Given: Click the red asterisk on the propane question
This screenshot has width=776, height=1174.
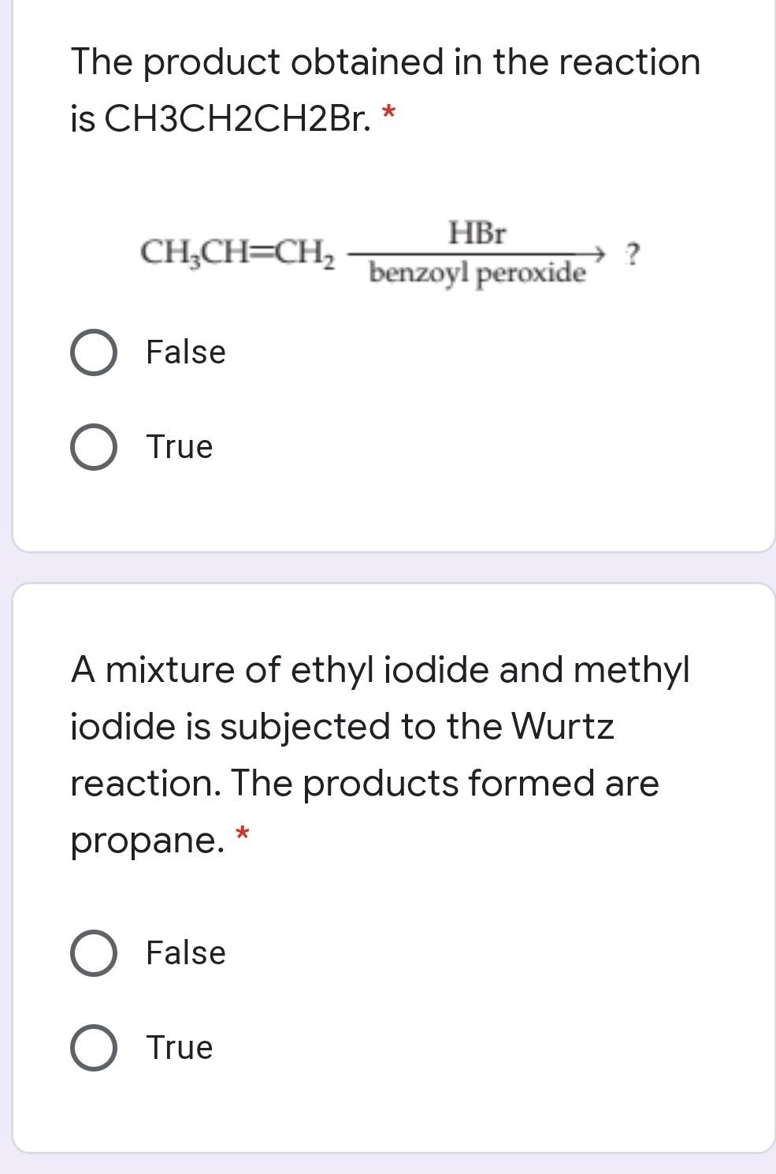Looking at the screenshot, I should pyautogui.click(x=241, y=833).
